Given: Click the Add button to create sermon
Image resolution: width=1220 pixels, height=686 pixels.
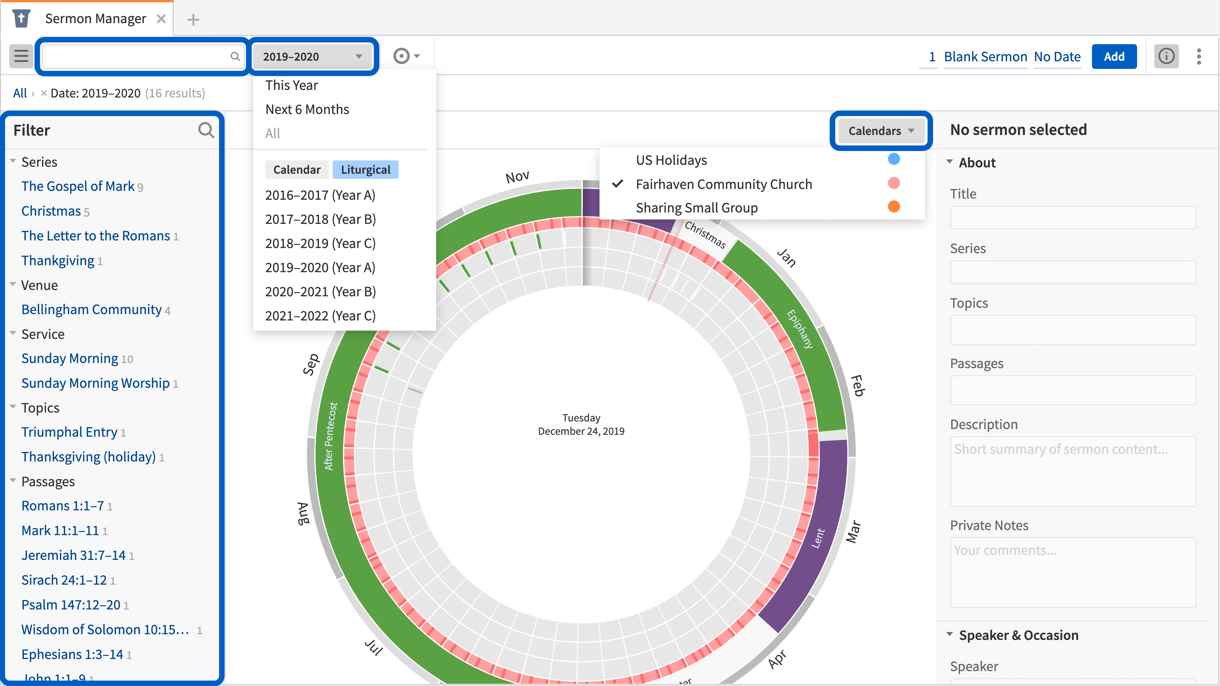Looking at the screenshot, I should click(x=1114, y=56).
